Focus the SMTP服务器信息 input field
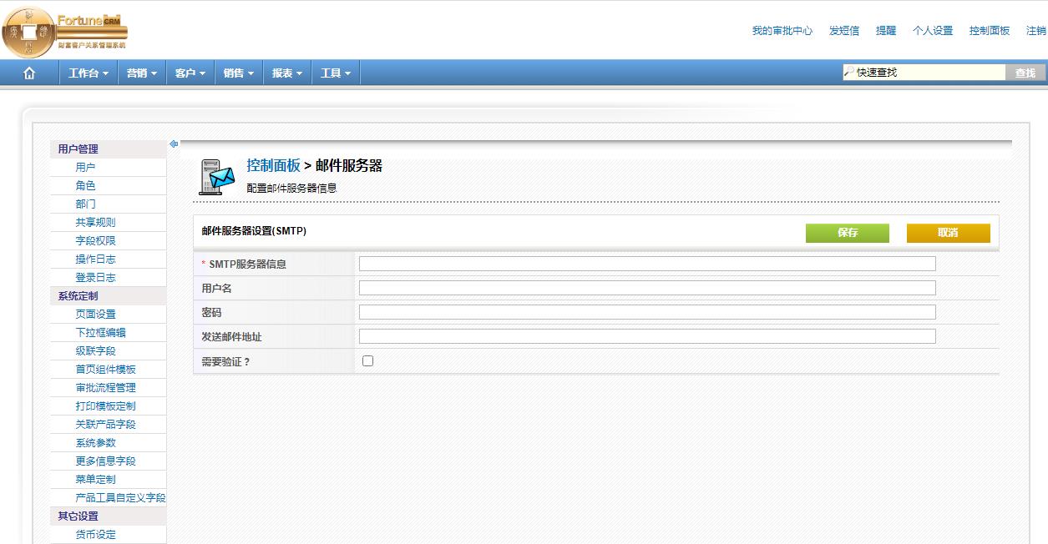This screenshot has width=1048, height=544. click(x=647, y=264)
